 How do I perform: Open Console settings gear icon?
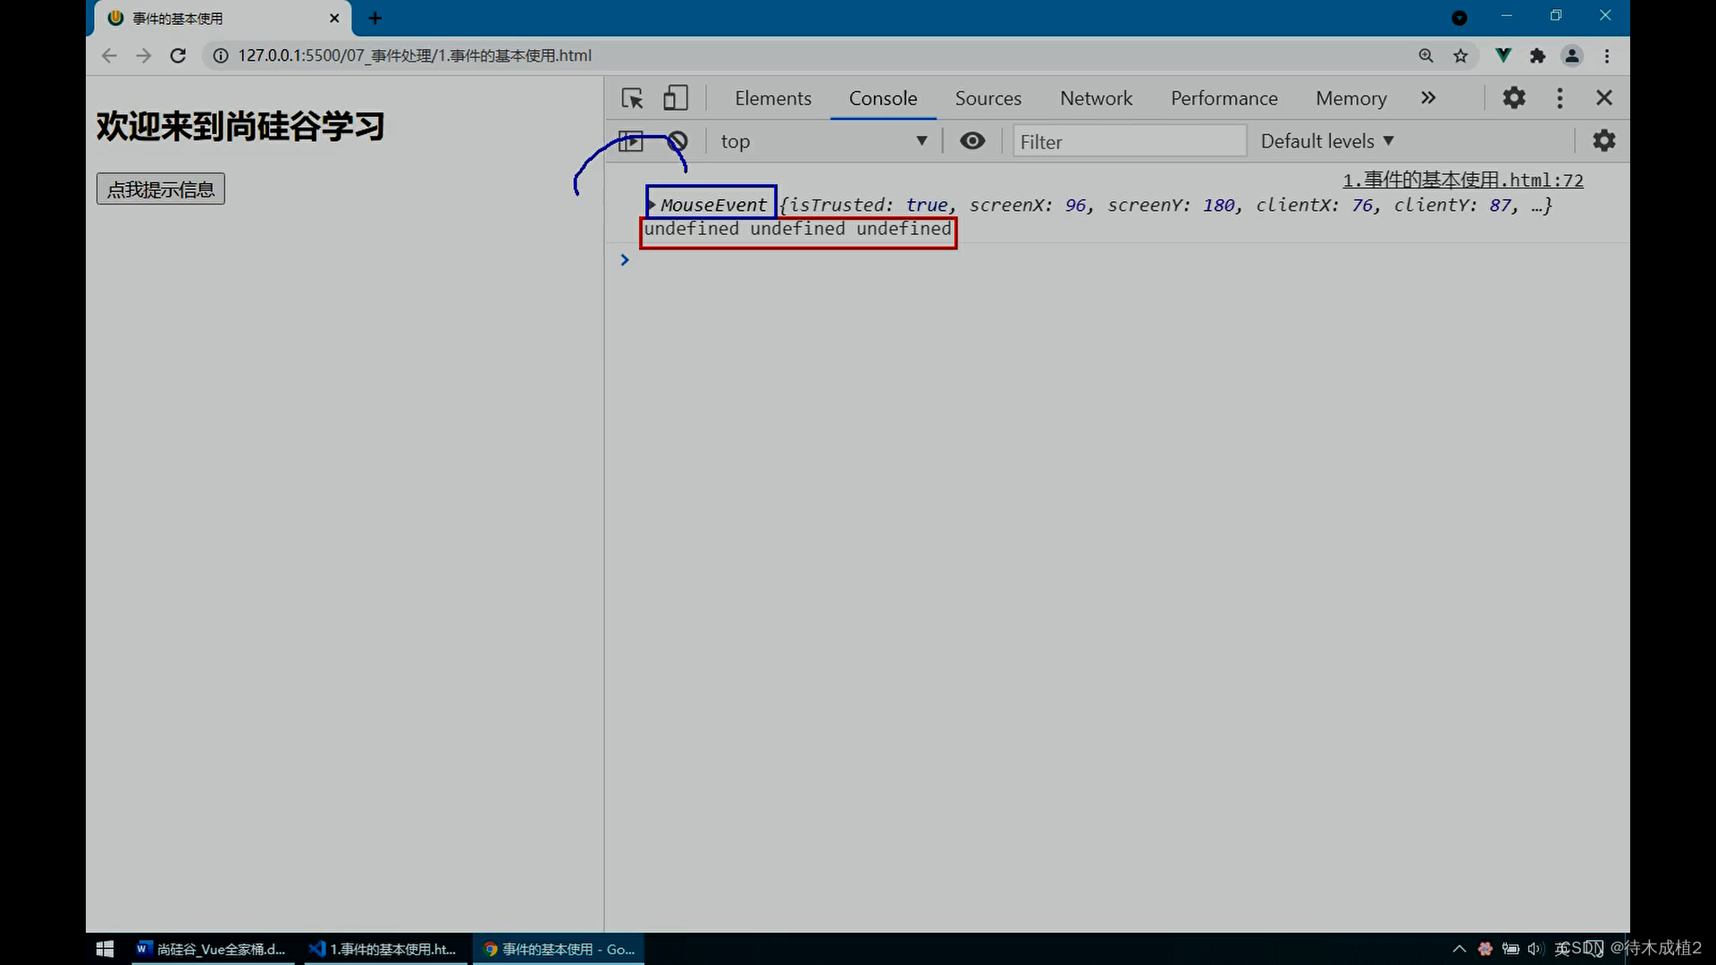coord(1604,140)
